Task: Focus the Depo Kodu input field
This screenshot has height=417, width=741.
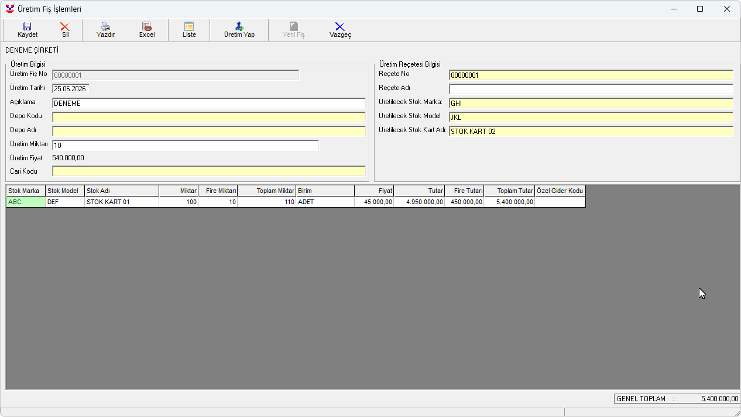Action: 209,117
